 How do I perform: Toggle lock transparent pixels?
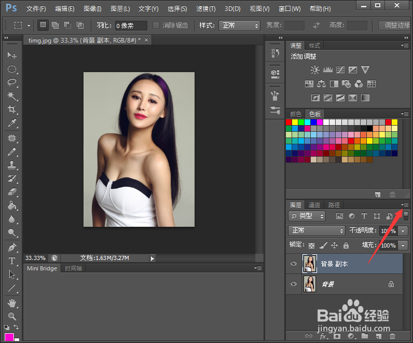click(x=311, y=245)
